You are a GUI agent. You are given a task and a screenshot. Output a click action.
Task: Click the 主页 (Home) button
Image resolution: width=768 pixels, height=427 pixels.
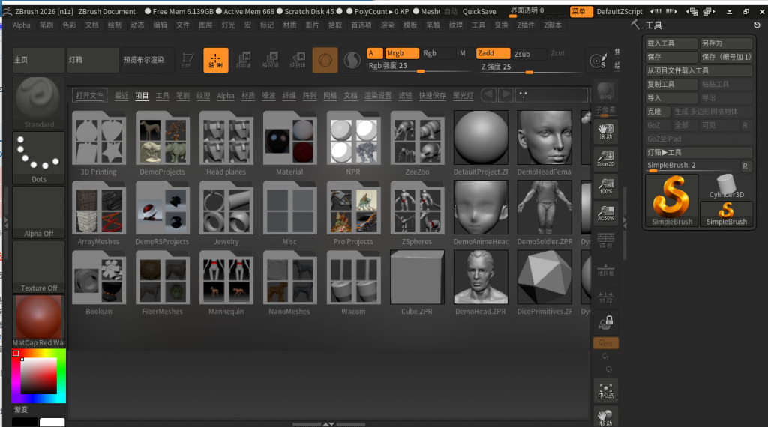click(x=38, y=60)
